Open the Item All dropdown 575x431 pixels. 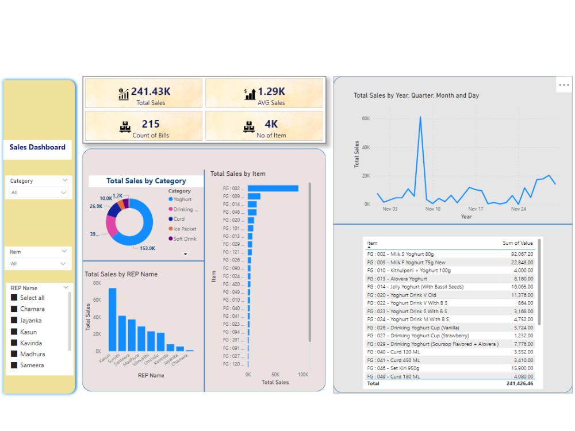point(38,264)
